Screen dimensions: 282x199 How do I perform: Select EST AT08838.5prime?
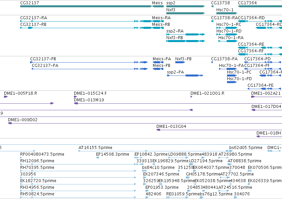click(x=230, y=164)
